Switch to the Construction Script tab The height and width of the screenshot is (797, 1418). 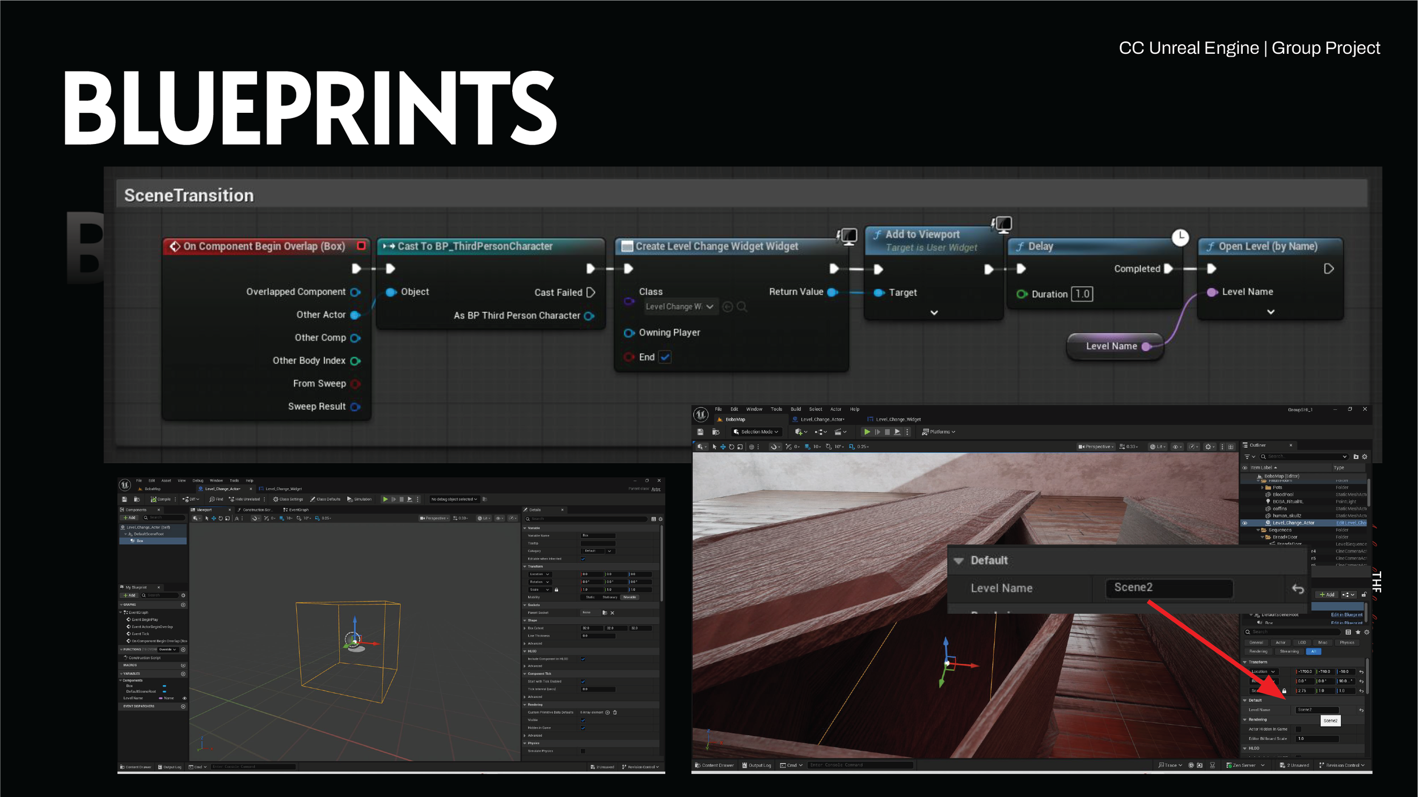point(254,510)
